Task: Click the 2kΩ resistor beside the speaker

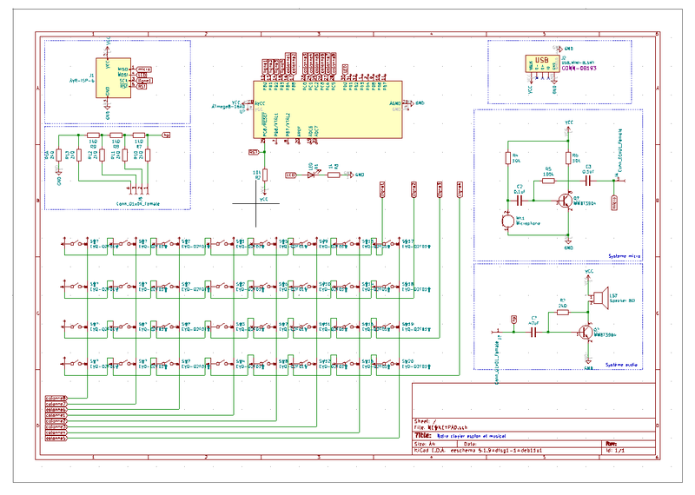Action: click(x=562, y=312)
